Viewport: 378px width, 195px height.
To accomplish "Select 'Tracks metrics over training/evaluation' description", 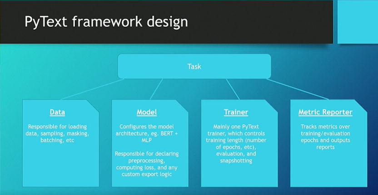I will pyautogui.click(x=325, y=137).
